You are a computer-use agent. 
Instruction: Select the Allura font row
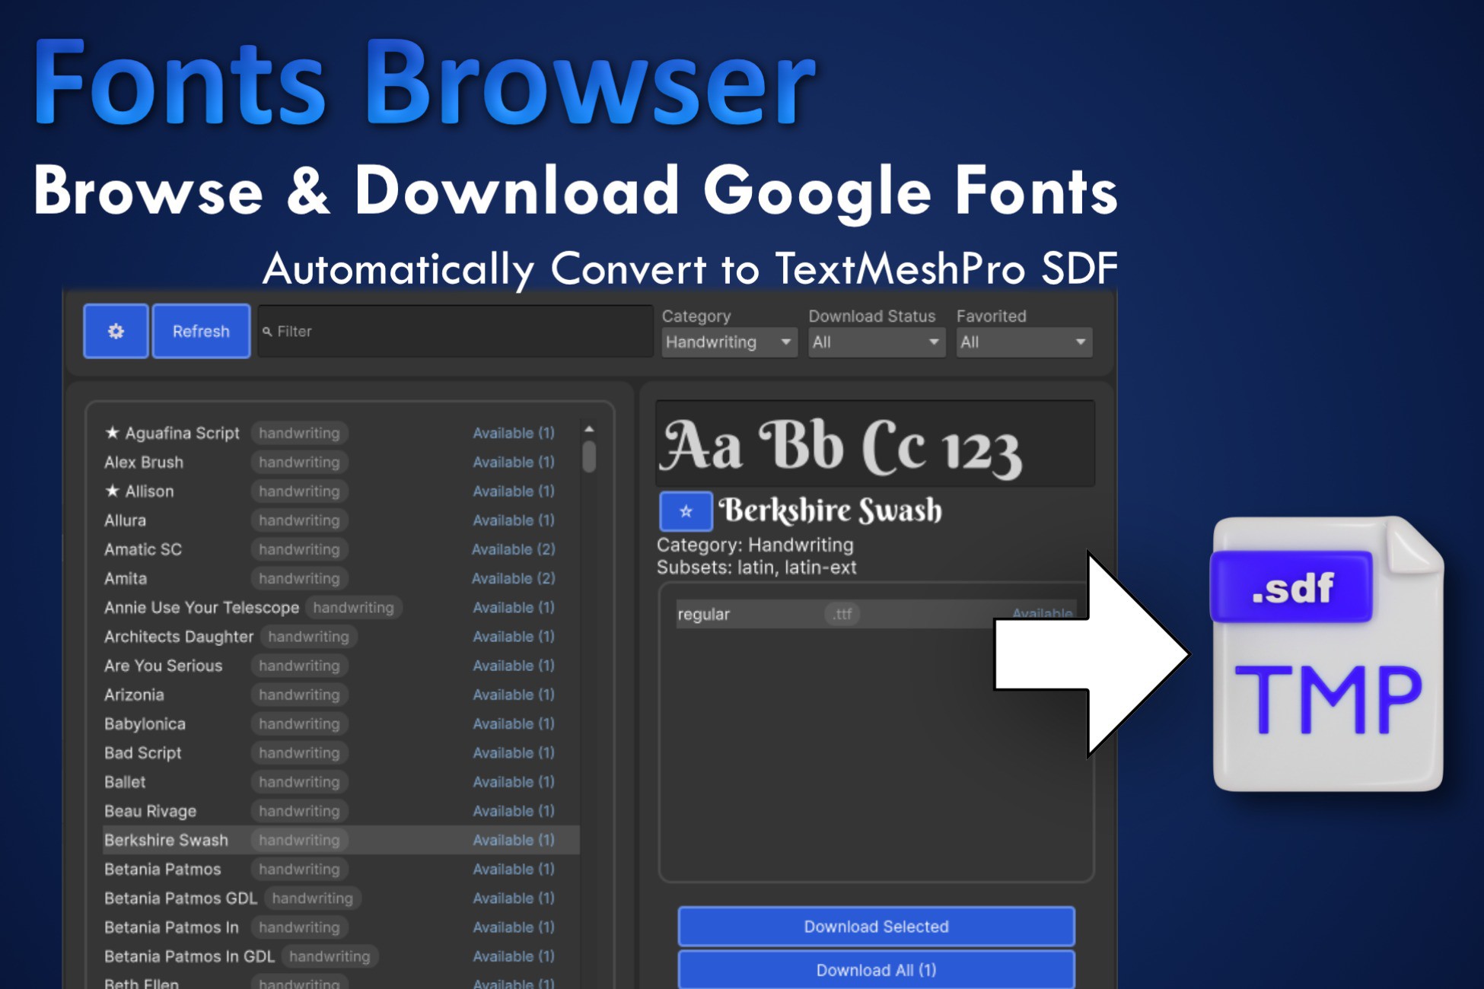pyautogui.click(x=341, y=520)
